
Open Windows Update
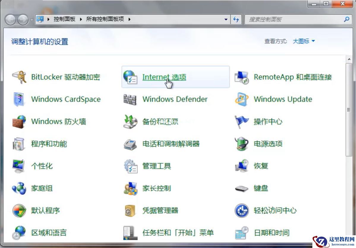click(283, 99)
